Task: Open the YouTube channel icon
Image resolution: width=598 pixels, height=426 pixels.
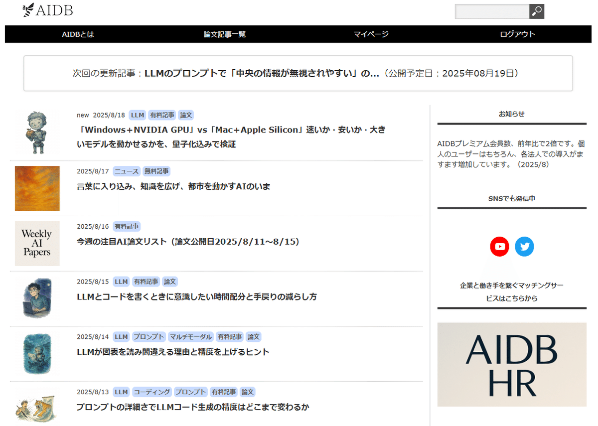Action: 499,246
